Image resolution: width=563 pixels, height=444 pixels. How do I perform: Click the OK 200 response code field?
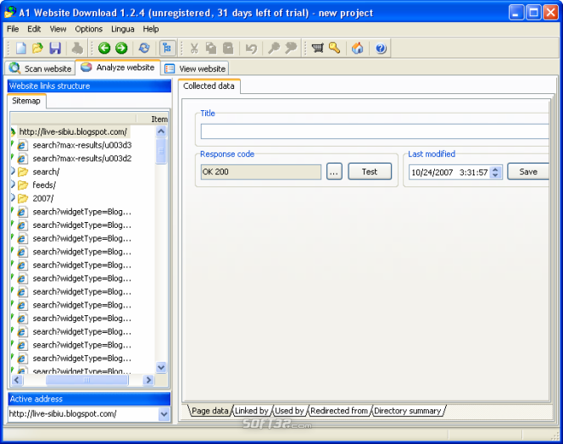[261, 171]
